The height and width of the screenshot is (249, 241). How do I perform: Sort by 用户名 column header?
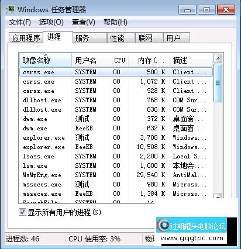point(90,60)
